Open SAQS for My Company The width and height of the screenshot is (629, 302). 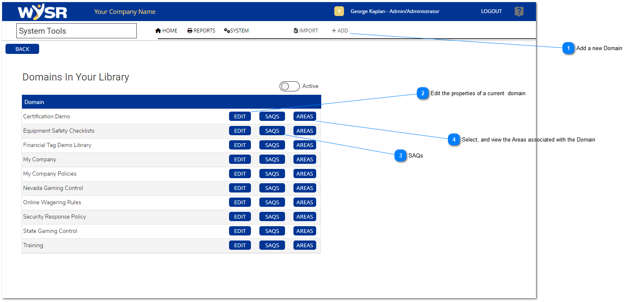pyautogui.click(x=272, y=159)
